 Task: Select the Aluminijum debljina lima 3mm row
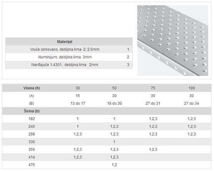point(69,57)
